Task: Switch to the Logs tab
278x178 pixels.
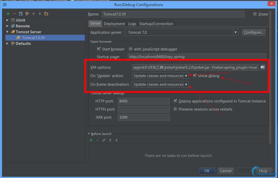Action: [x=132, y=24]
